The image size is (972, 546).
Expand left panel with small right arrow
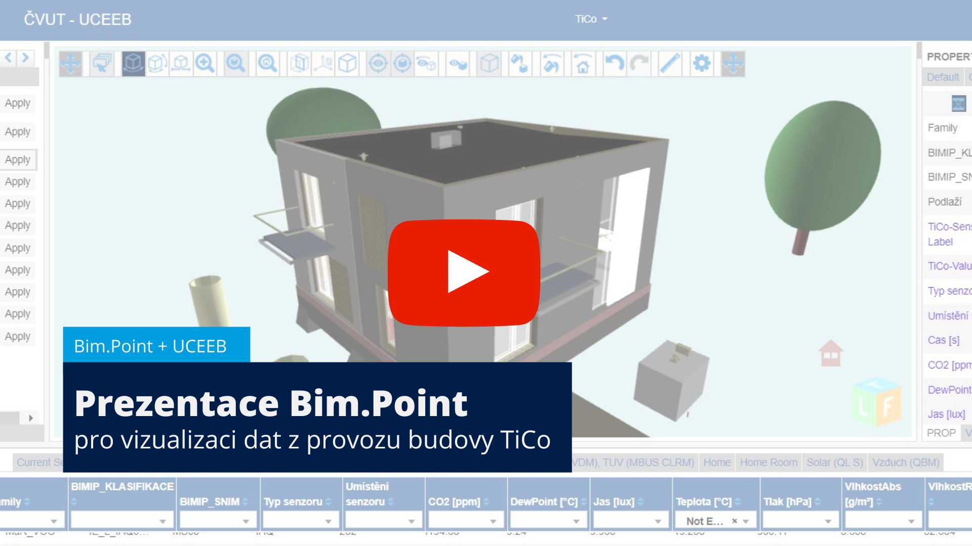tap(31, 418)
